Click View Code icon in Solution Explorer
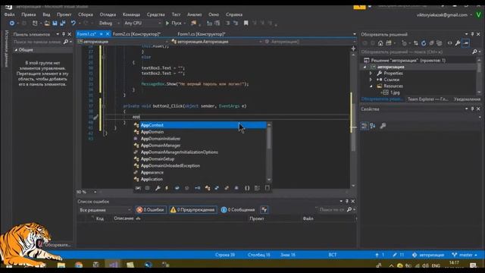Screen dimensions: 485x273 coord(449,43)
